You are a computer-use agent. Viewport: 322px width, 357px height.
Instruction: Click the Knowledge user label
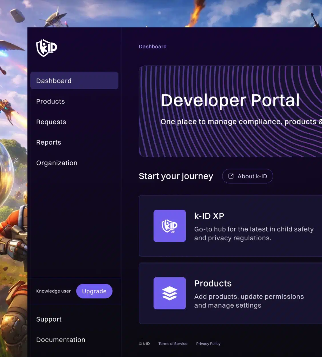pos(53,291)
